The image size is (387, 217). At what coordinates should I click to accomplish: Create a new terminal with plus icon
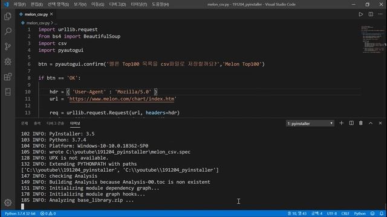click(341, 123)
